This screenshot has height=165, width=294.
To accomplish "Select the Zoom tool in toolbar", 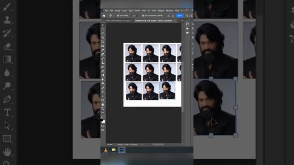I will (102, 109).
